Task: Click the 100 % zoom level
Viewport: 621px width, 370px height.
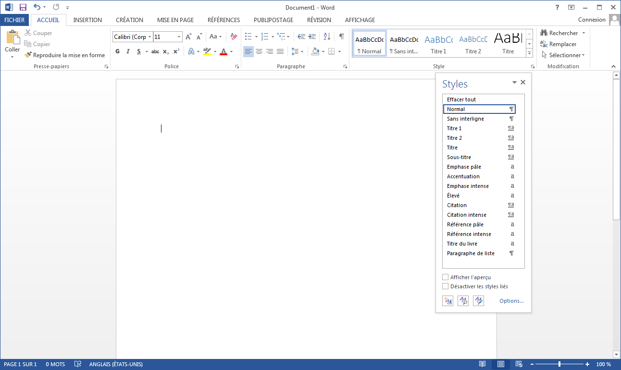Action: point(604,364)
